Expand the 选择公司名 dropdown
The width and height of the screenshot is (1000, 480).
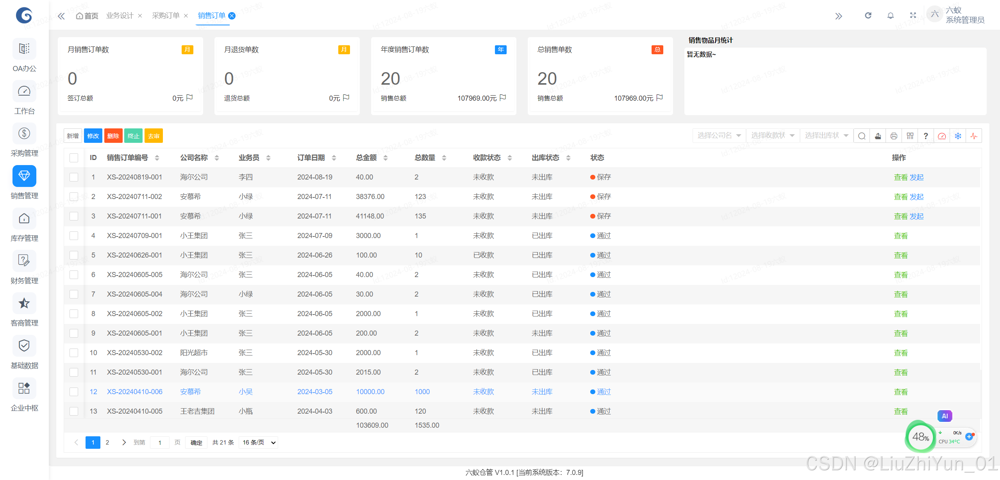click(719, 135)
